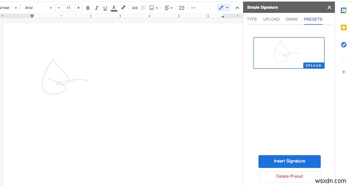Select the signature preset thumbnail
Image resolution: width=352 pixels, height=186 pixels.
coord(289,53)
